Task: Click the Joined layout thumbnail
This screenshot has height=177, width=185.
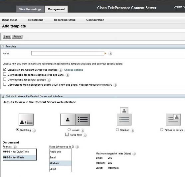Action: 75,120
